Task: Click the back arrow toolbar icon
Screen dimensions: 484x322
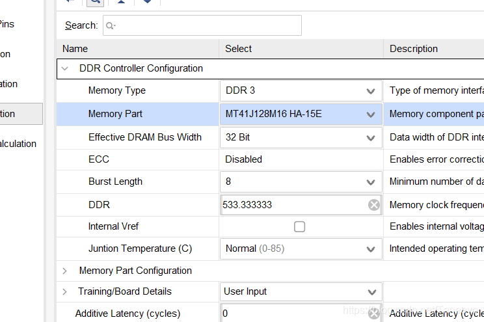Action: [x=70, y=1]
